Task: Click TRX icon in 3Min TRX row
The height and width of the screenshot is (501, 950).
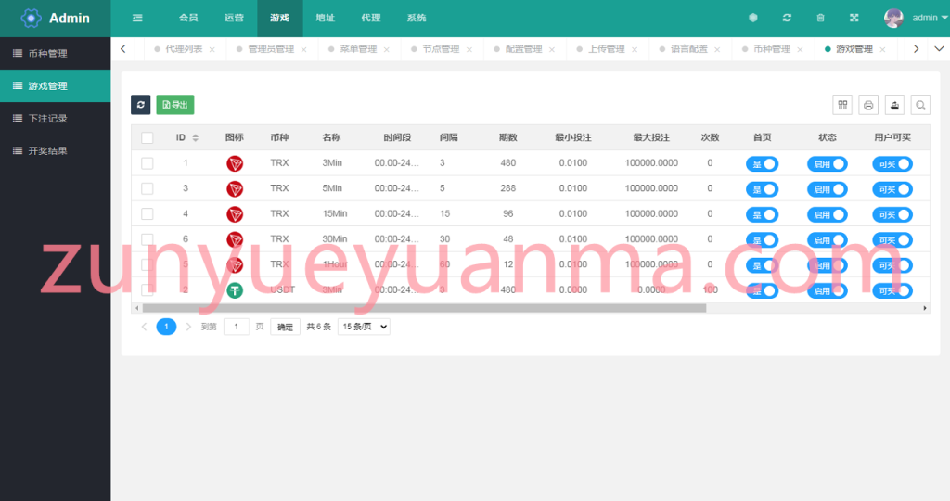Action: point(235,163)
